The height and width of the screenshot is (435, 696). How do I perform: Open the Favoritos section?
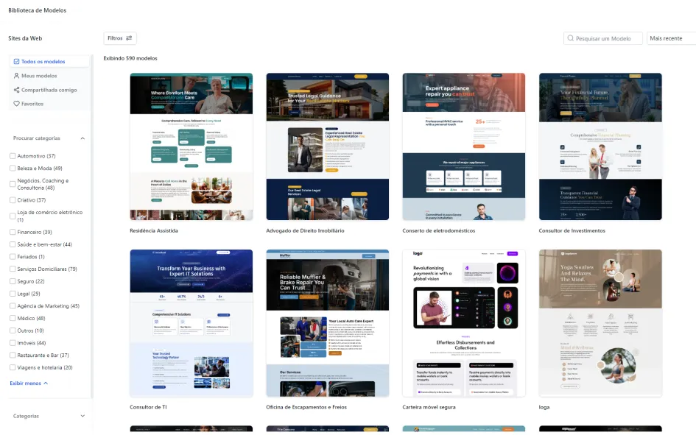pyautogui.click(x=49, y=104)
